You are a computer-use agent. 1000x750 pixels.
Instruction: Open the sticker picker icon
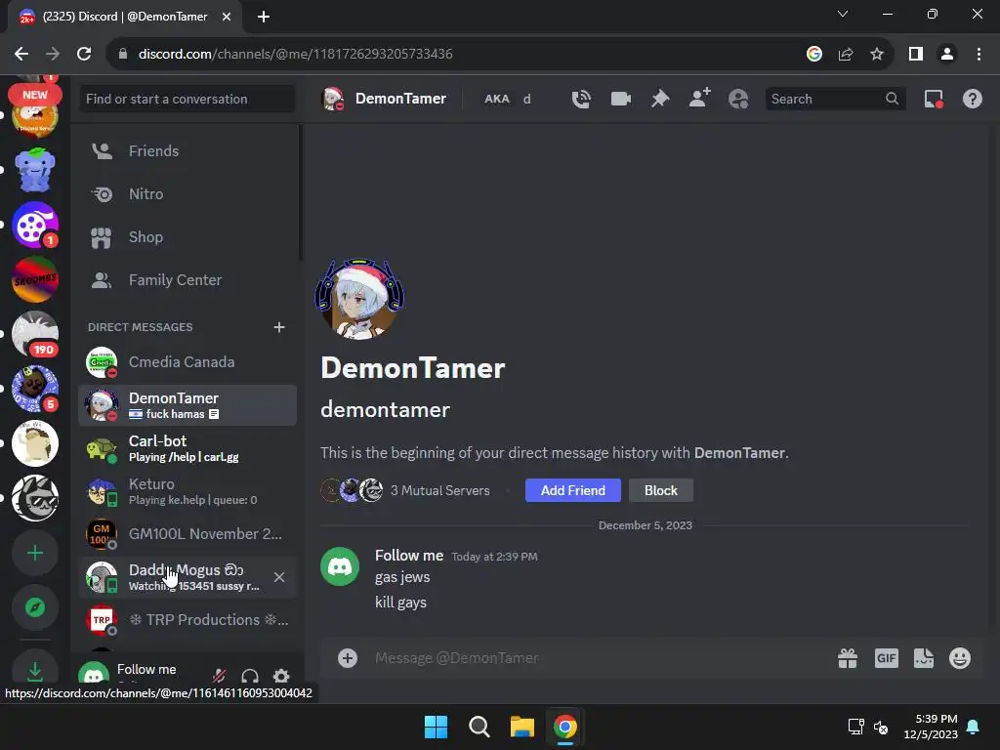[x=924, y=658]
